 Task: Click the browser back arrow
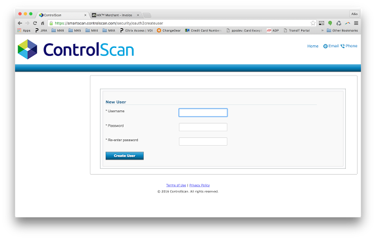[20, 23]
